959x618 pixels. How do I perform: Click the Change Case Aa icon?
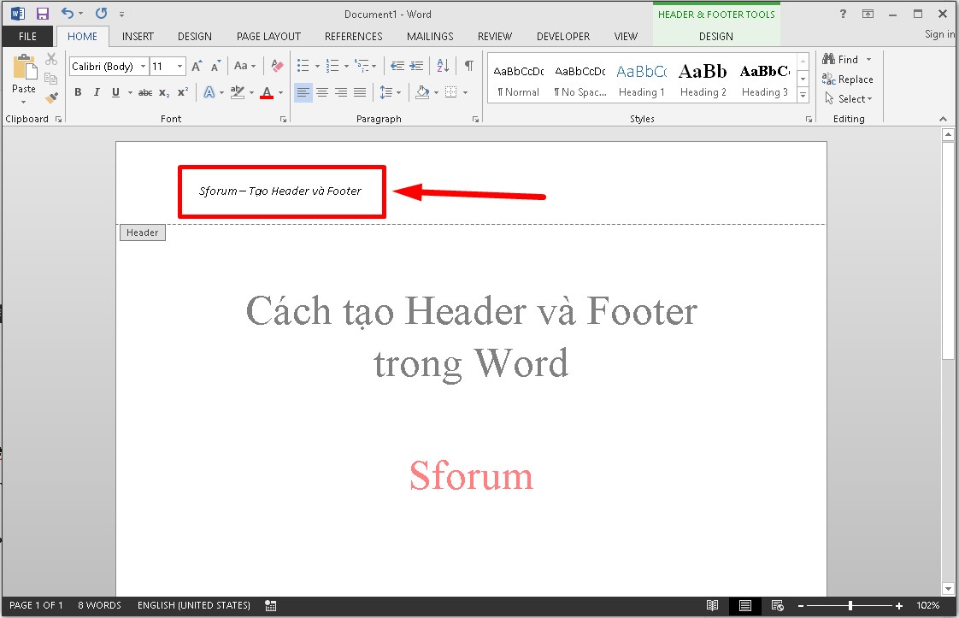point(241,66)
